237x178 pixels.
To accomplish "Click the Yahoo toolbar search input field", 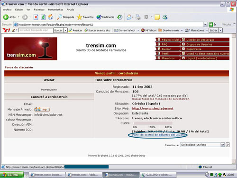I will pyautogui.click(x=36, y=30).
